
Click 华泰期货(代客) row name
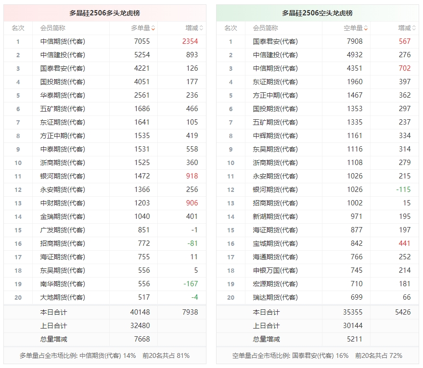(63, 95)
